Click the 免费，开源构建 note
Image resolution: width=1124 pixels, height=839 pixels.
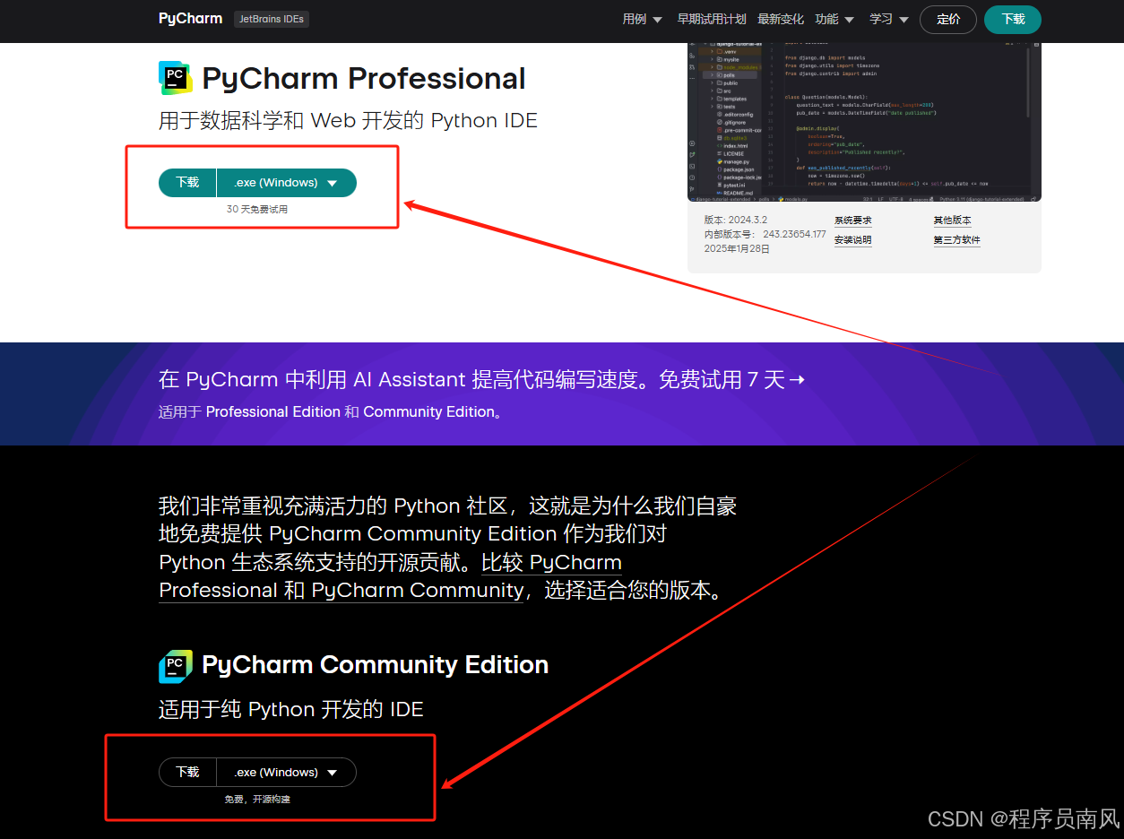pyautogui.click(x=257, y=799)
